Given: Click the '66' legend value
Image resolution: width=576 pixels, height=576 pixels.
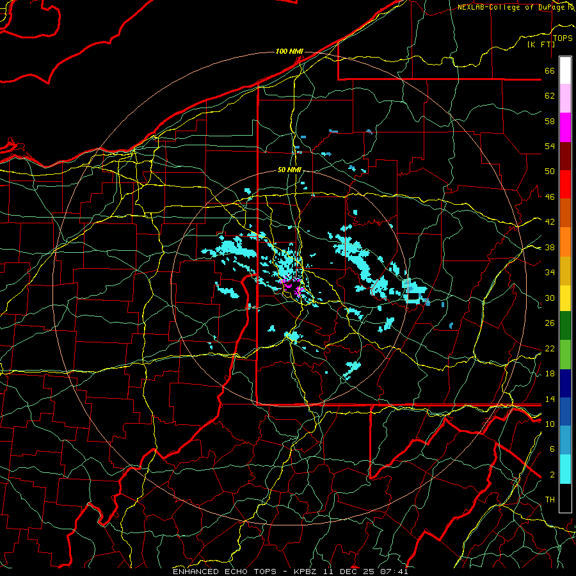Looking at the screenshot, I should pyautogui.click(x=550, y=70).
